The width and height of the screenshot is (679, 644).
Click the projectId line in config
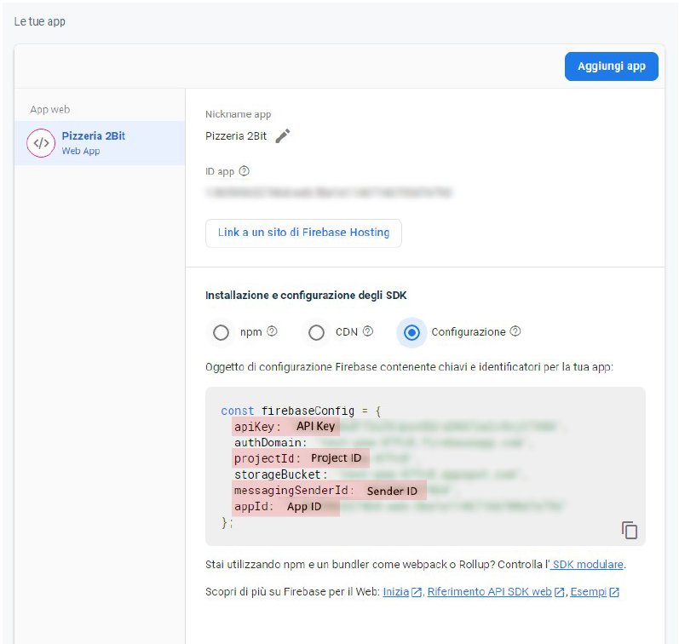click(323, 458)
